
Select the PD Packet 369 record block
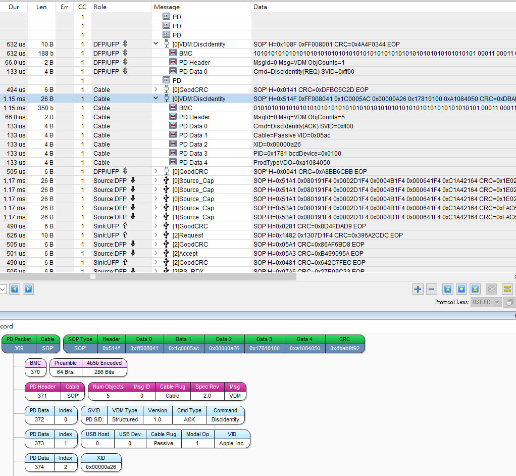(31, 344)
